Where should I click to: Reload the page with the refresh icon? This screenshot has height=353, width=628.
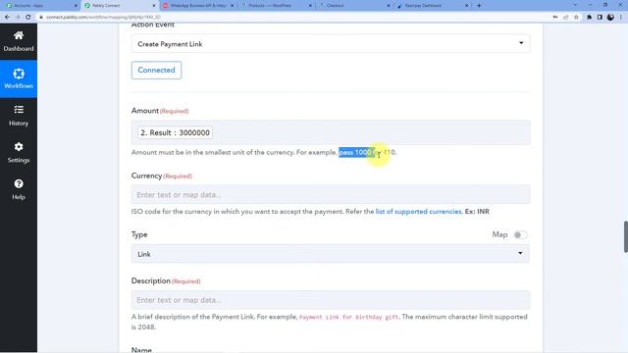(x=28, y=18)
